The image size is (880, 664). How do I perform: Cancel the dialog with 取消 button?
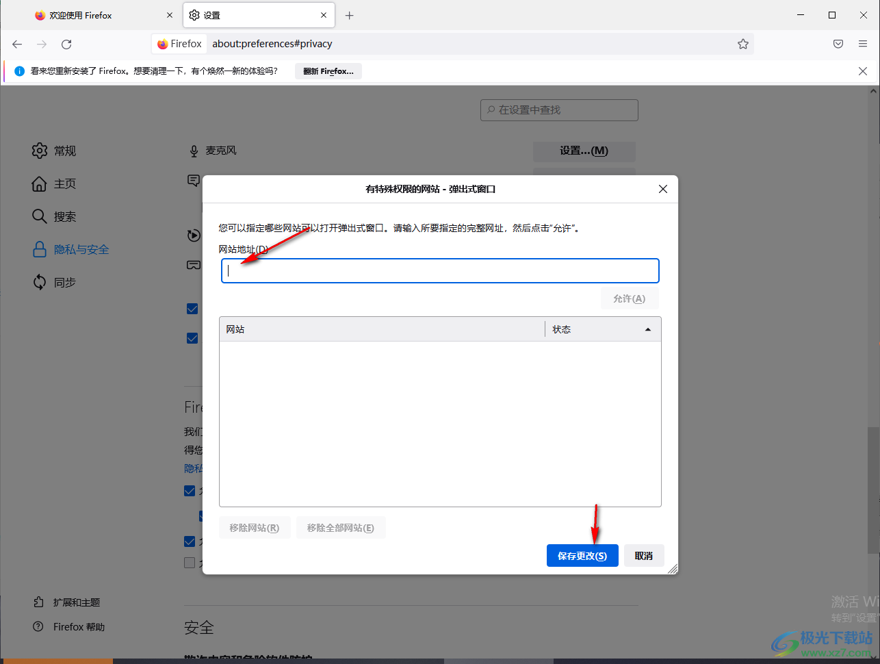[x=644, y=556]
